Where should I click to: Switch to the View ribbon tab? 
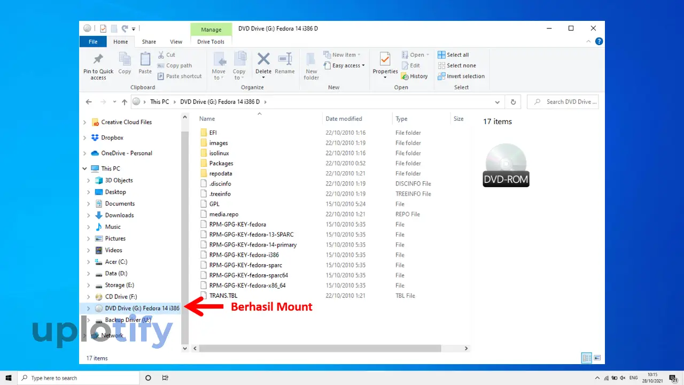(x=176, y=42)
